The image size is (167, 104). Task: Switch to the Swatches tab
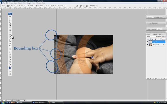[x=154, y=29]
